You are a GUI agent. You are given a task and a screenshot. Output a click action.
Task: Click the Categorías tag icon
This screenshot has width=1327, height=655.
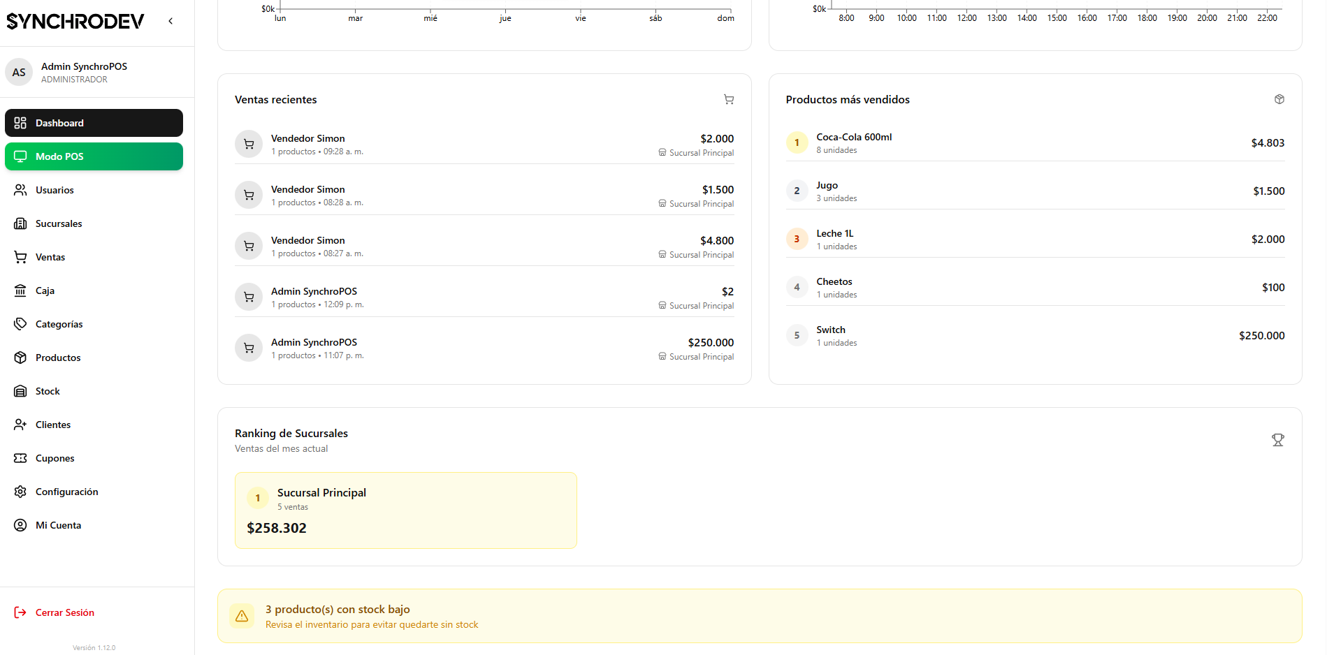pyautogui.click(x=20, y=324)
